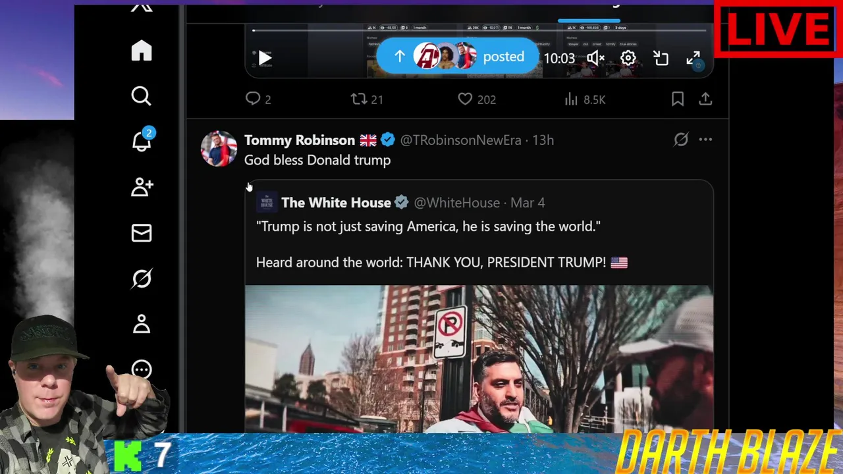Play the video in the top post
The height and width of the screenshot is (474, 843).
click(265, 58)
